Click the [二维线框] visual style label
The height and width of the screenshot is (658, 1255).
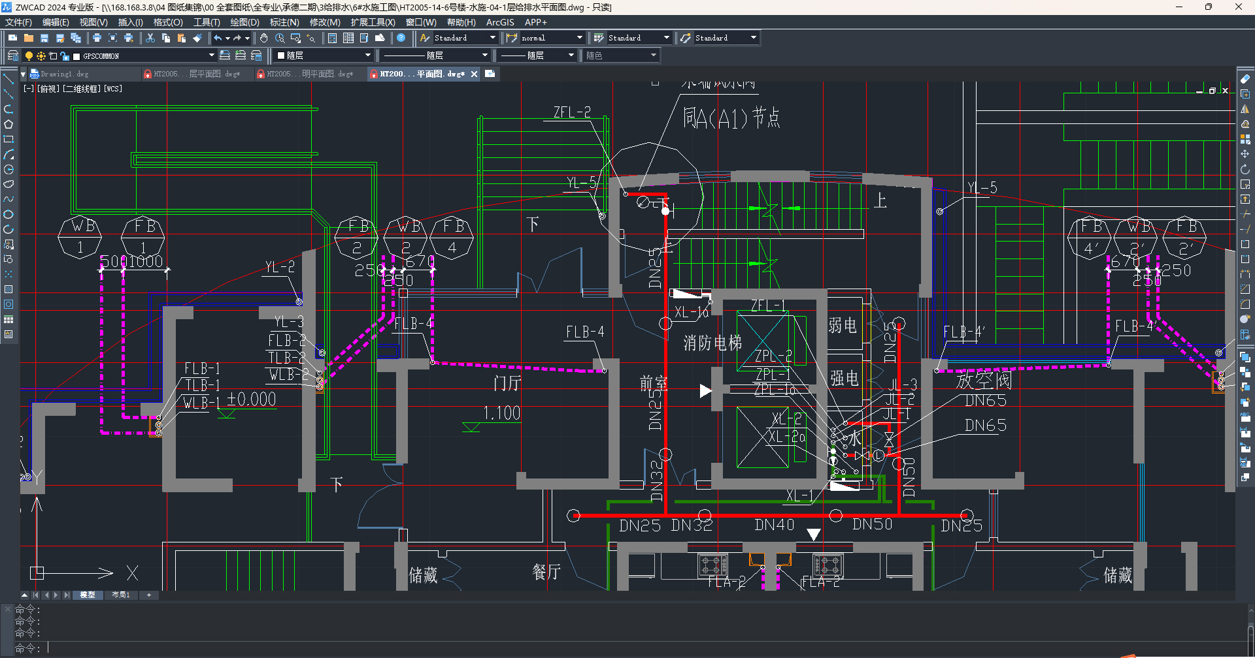pyautogui.click(x=82, y=89)
